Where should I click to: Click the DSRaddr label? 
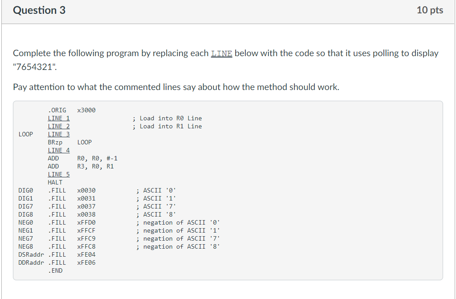pyautogui.click(x=31, y=255)
